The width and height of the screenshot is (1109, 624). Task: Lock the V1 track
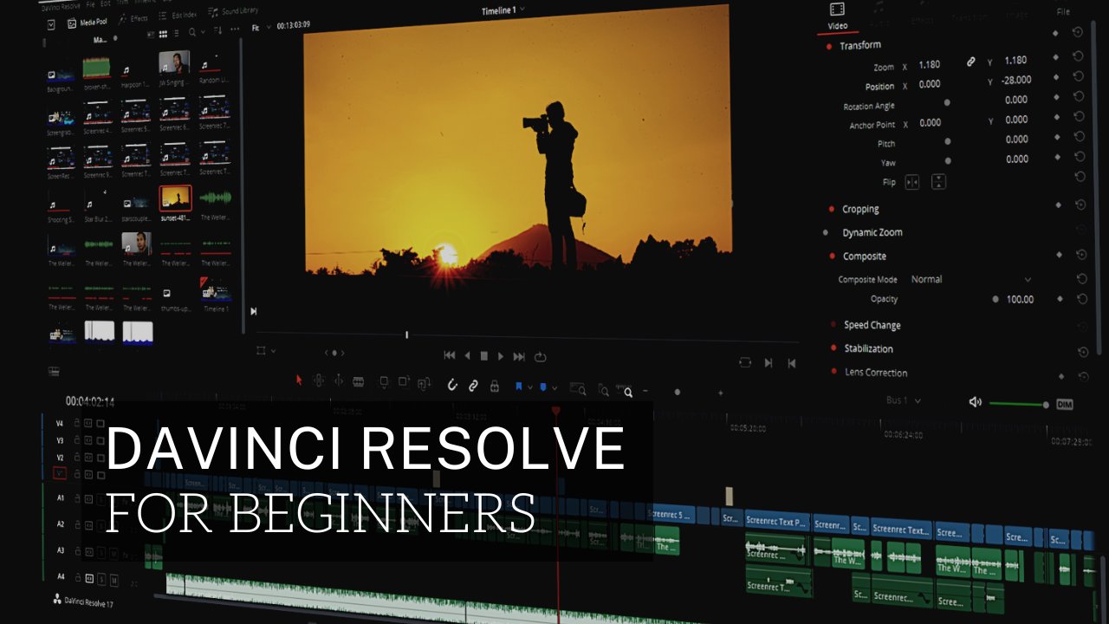pos(77,474)
